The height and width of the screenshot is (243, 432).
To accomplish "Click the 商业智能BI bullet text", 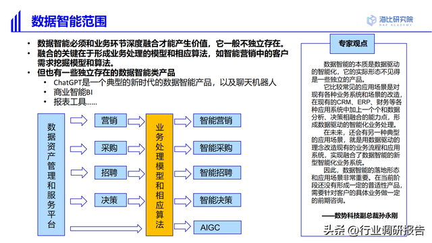I will coord(73,92).
